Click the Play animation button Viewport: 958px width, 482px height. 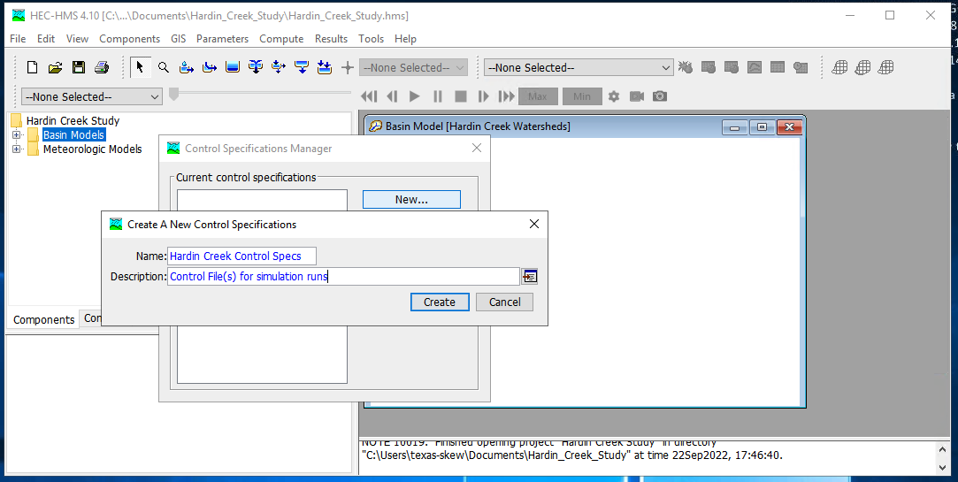tap(415, 96)
